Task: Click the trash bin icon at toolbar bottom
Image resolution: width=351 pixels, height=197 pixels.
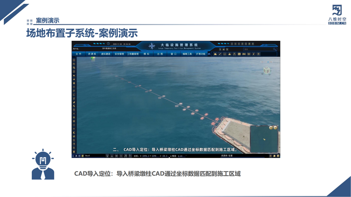Action: (74, 152)
